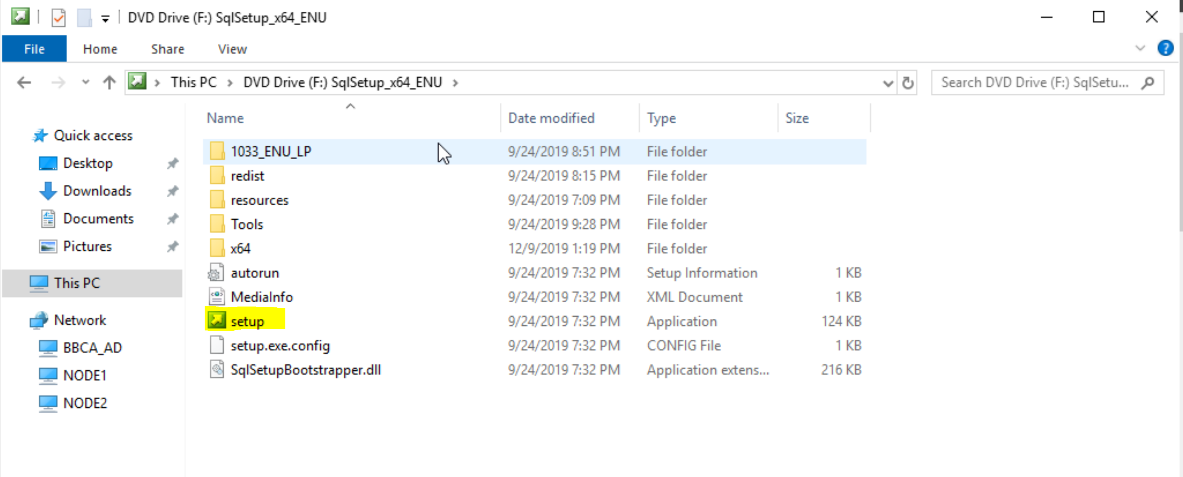Viewport: 1183px width, 477px height.
Task: Click DVD Drive (F:) breadcrumb segment
Action: tap(343, 83)
